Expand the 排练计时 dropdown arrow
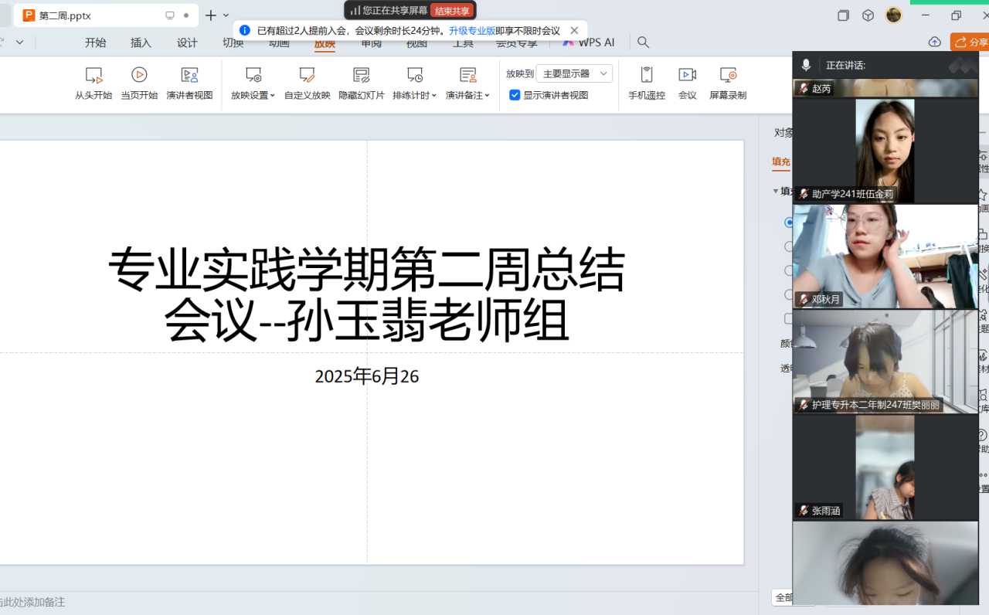The width and height of the screenshot is (989, 615). [434, 96]
